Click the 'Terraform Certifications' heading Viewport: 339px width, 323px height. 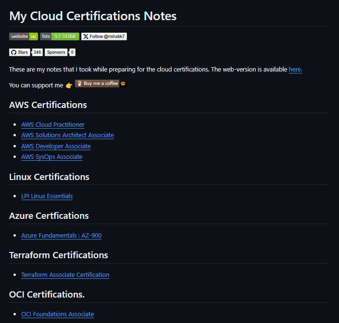click(58, 255)
